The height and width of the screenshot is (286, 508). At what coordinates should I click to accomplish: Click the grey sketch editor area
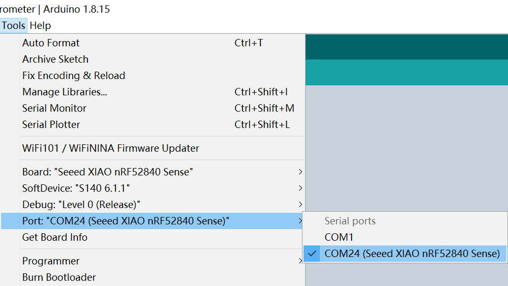[x=407, y=147]
